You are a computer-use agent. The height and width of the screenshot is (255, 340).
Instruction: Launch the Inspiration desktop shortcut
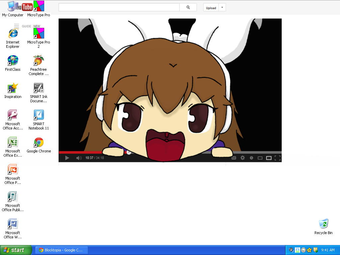pos(13,91)
